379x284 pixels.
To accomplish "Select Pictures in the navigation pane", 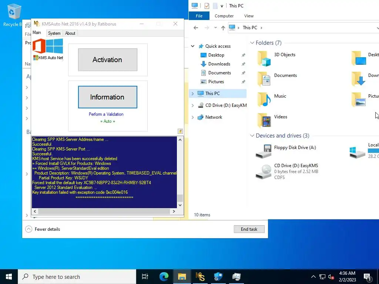I will pos(216,82).
